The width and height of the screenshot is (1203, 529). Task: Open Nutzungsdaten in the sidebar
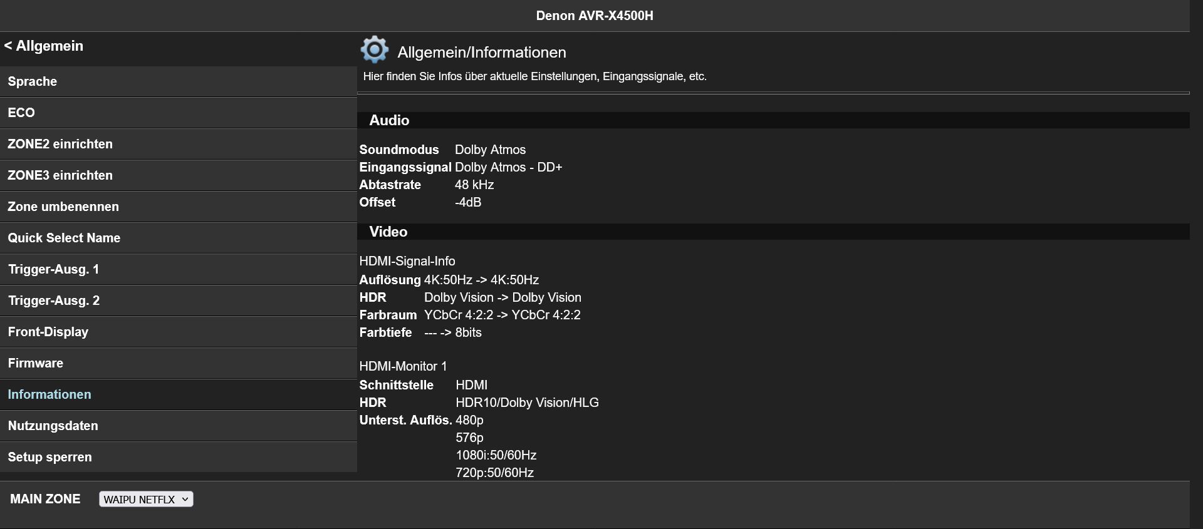[53, 426]
